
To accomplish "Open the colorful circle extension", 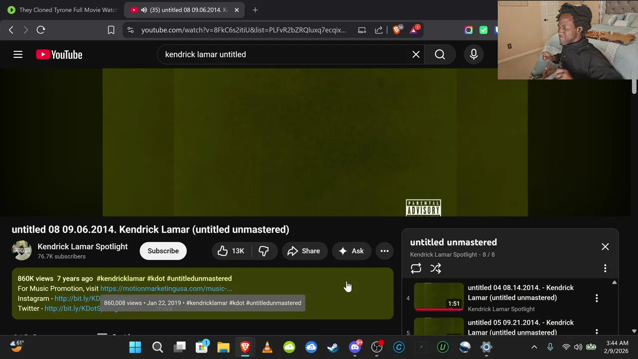I will (x=469, y=30).
